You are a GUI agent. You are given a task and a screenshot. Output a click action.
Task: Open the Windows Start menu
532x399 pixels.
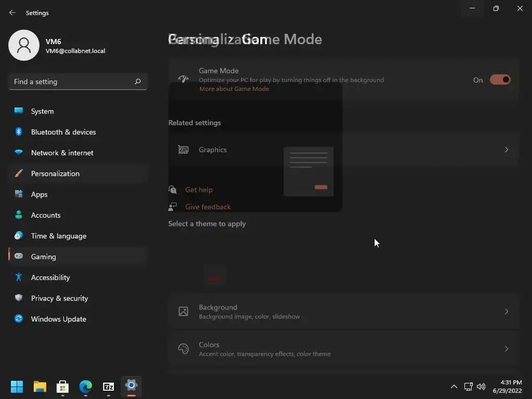pyautogui.click(x=17, y=387)
